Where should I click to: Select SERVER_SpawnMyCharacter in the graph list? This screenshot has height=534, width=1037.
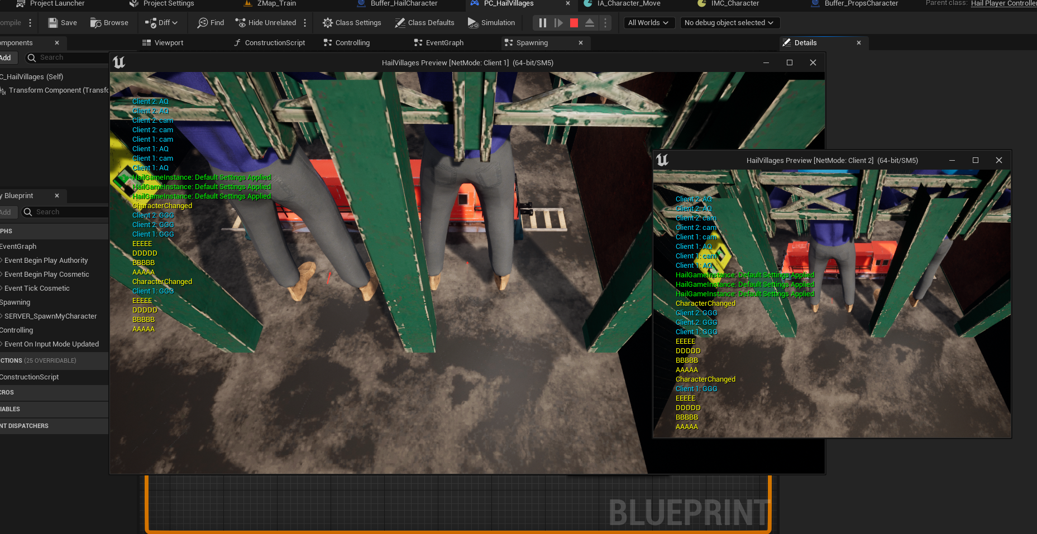click(x=50, y=316)
